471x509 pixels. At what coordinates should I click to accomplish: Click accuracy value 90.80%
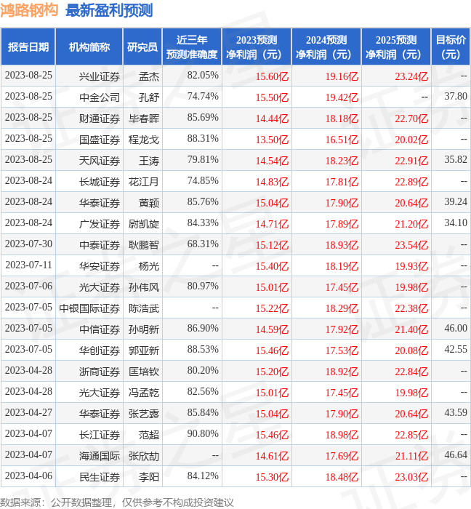click(x=203, y=433)
